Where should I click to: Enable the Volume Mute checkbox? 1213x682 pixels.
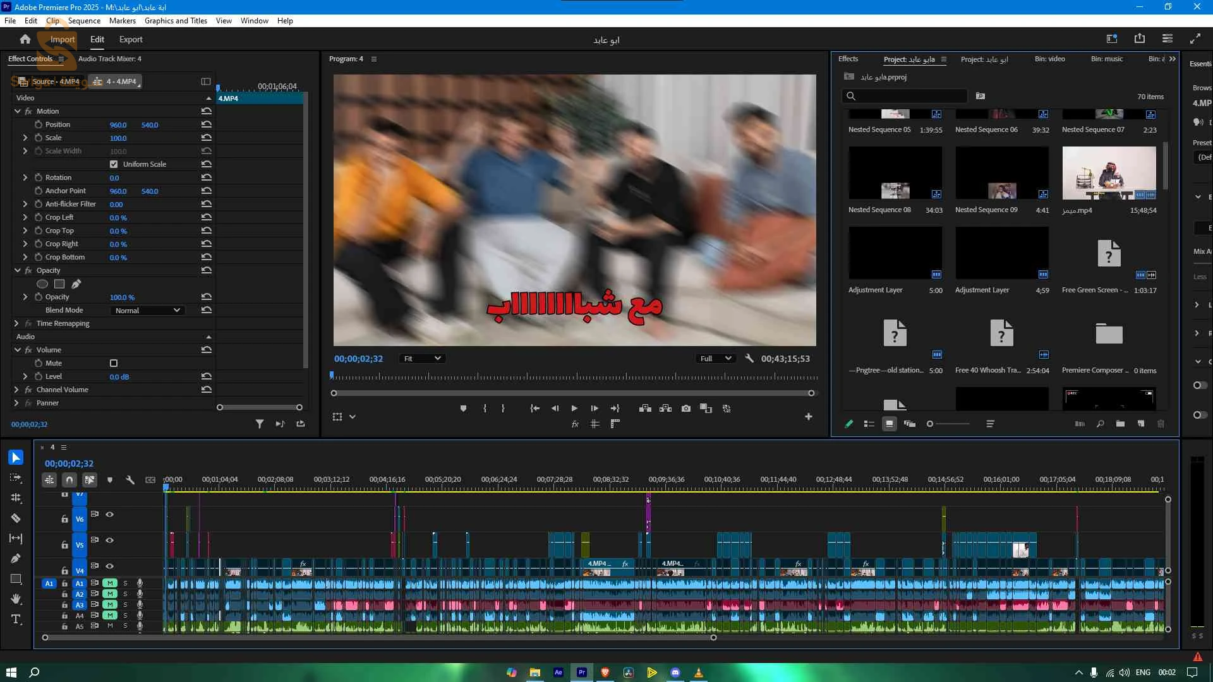[114, 363]
